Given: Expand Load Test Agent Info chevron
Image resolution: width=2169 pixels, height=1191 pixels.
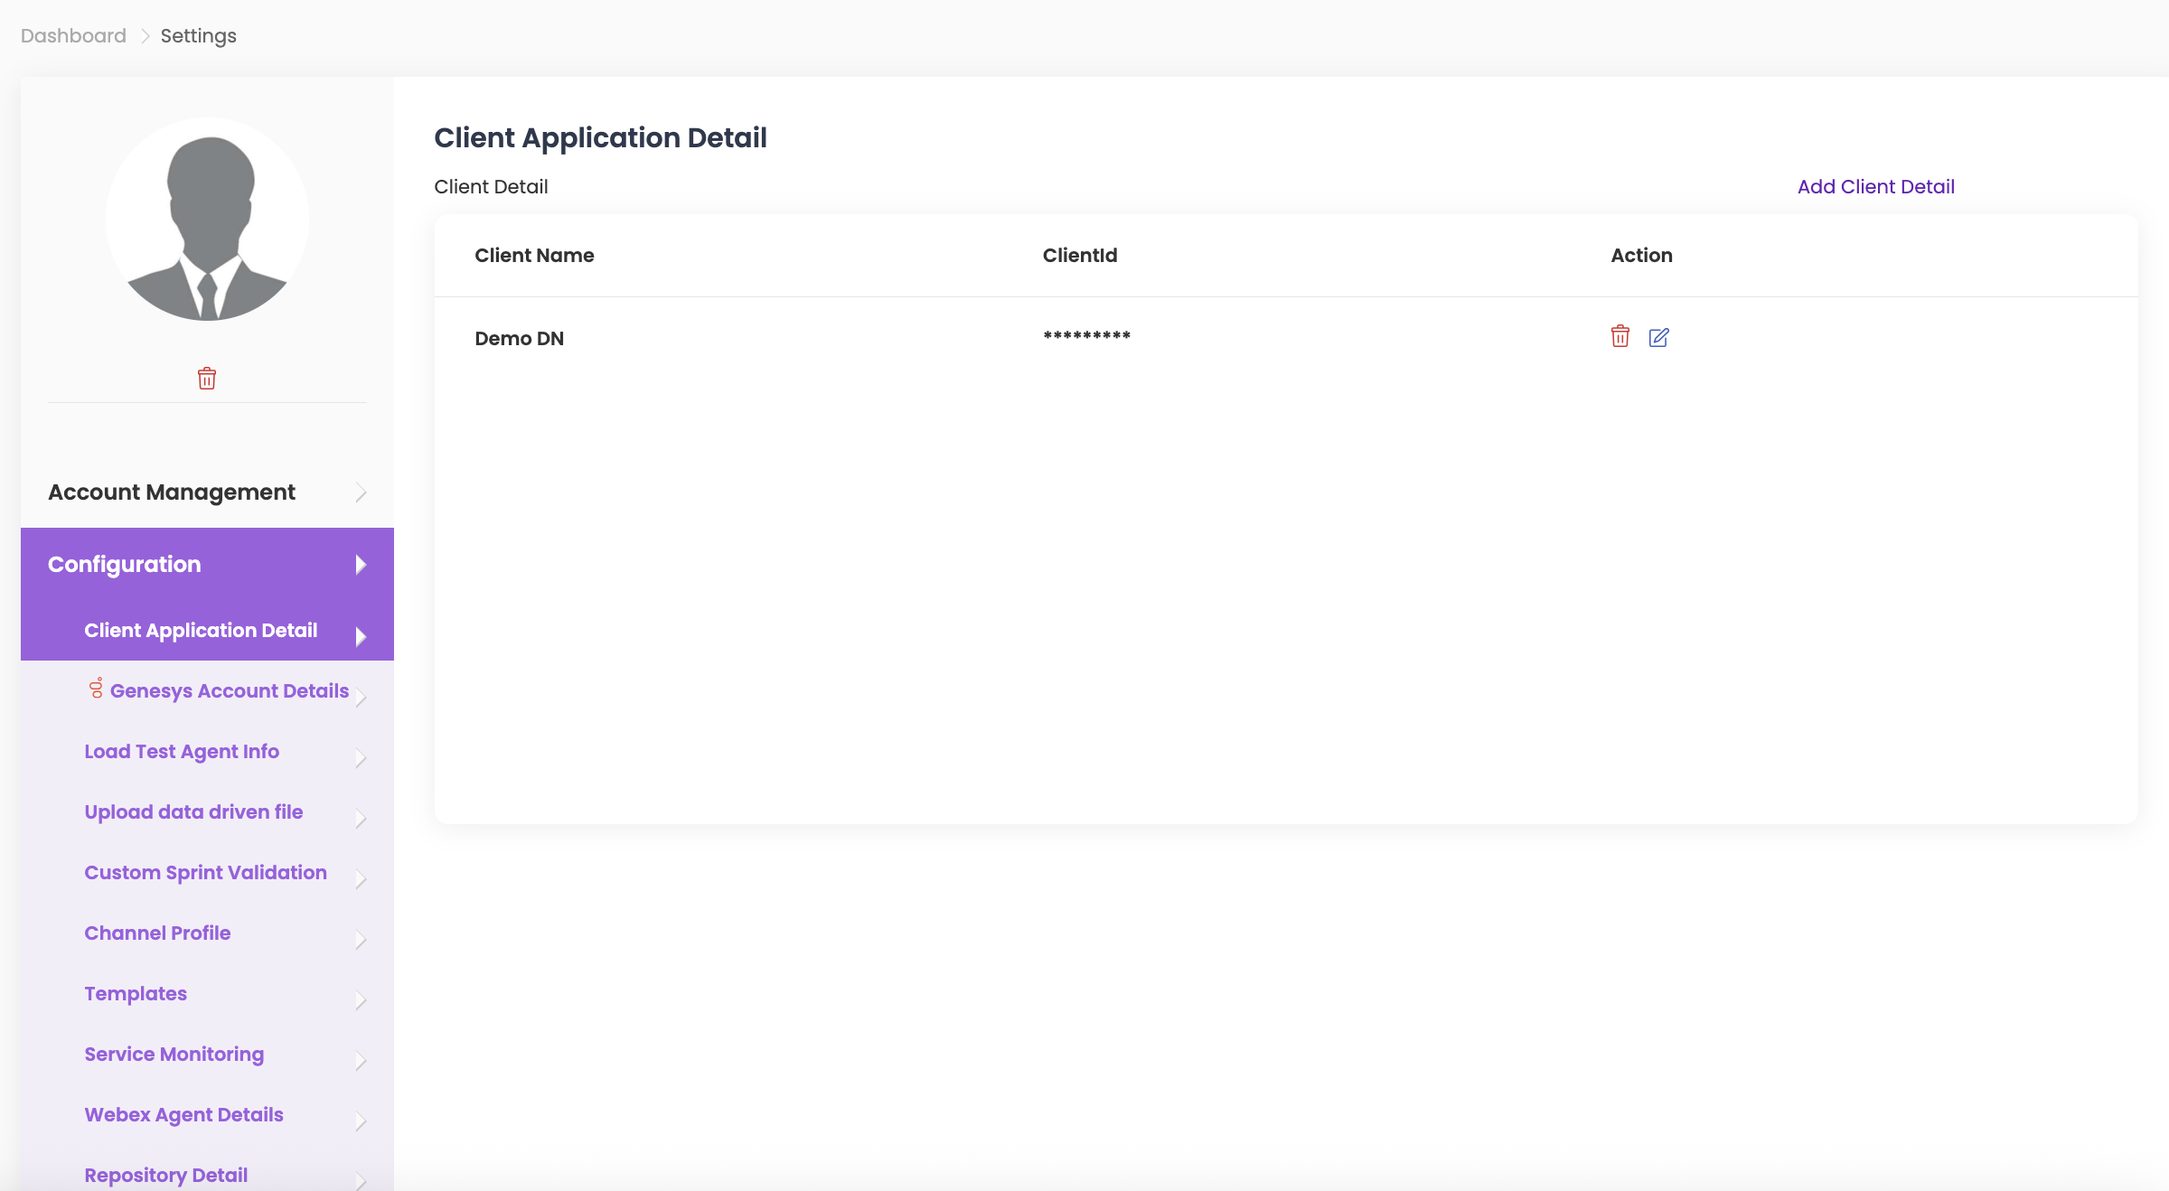Looking at the screenshot, I should point(361,757).
